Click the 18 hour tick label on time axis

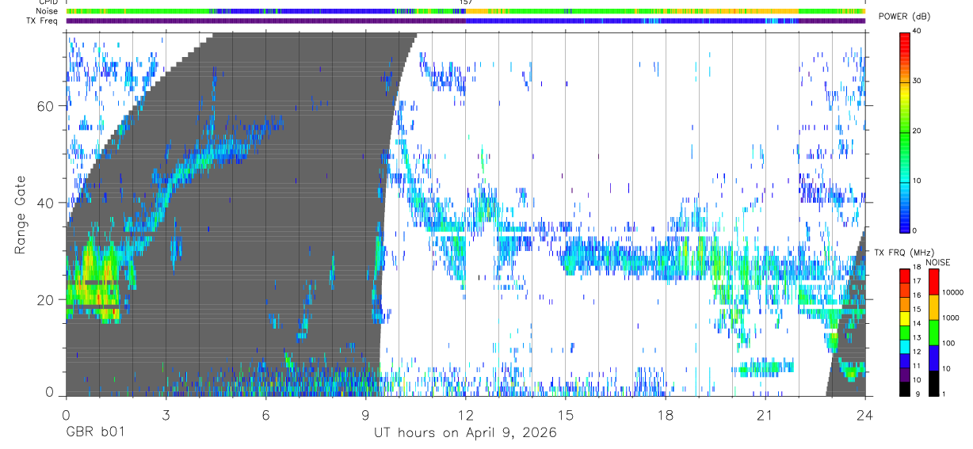point(665,416)
